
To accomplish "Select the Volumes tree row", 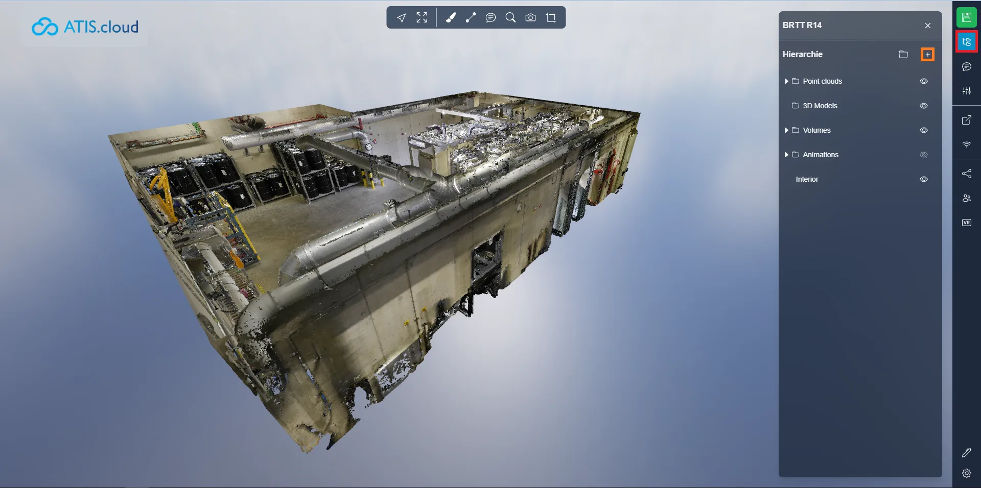I will click(860, 130).
